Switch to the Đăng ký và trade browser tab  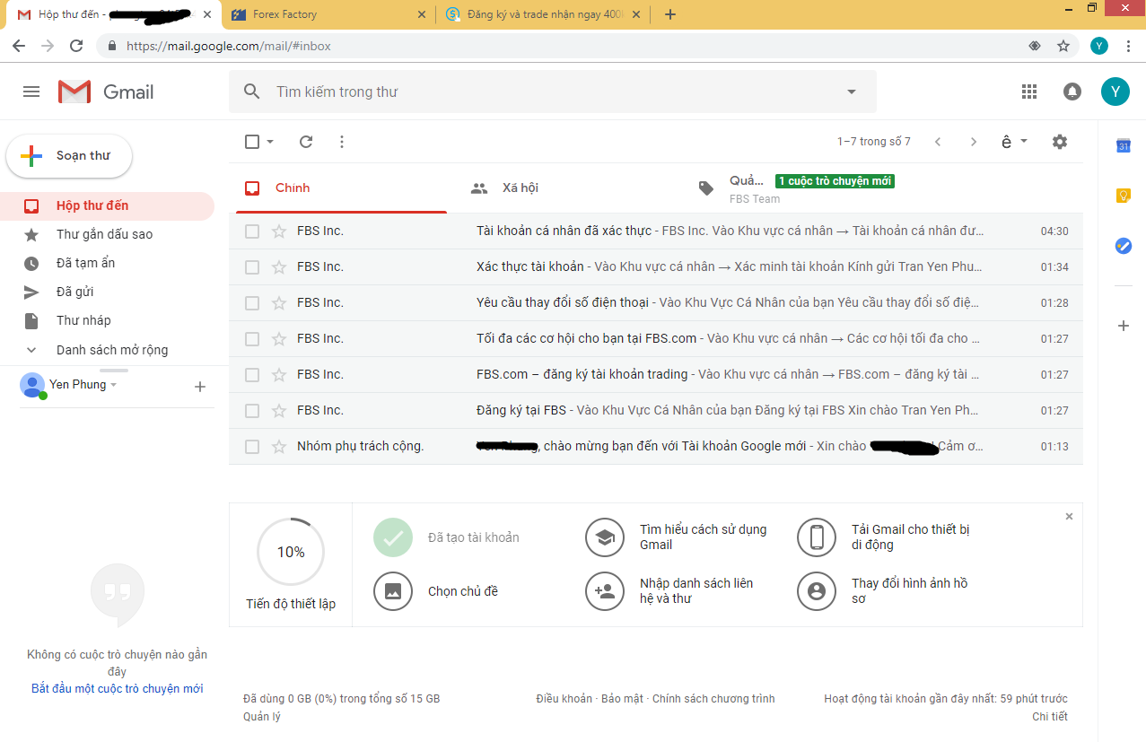click(x=541, y=14)
